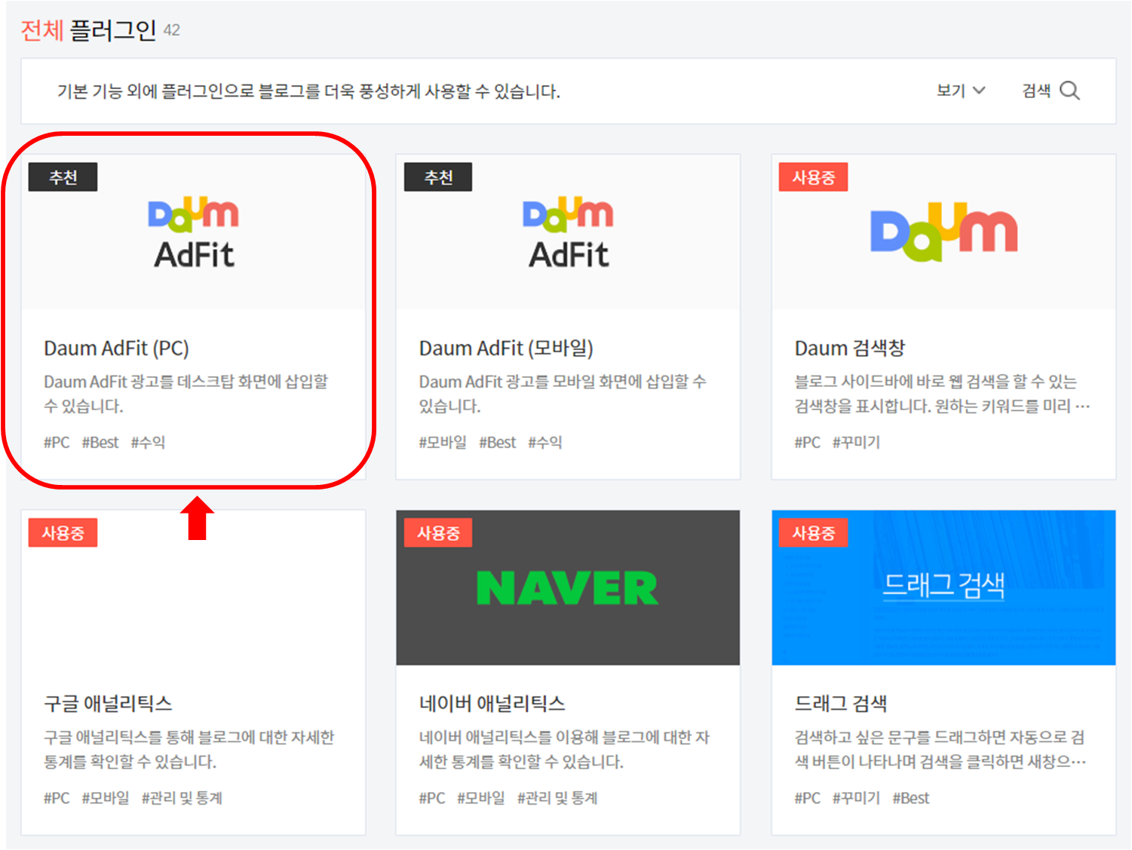Image resolution: width=1132 pixels, height=850 pixels.
Task: Click the 사용중 badge on 네이버 애널리틱스
Action: (x=438, y=533)
